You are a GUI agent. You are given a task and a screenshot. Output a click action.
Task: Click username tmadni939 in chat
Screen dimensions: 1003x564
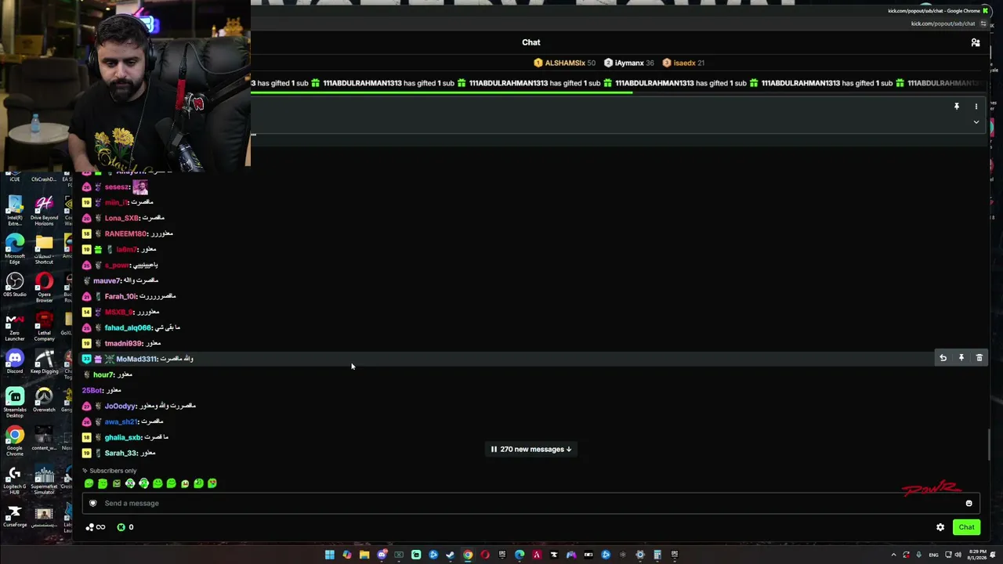pos(123,343)
